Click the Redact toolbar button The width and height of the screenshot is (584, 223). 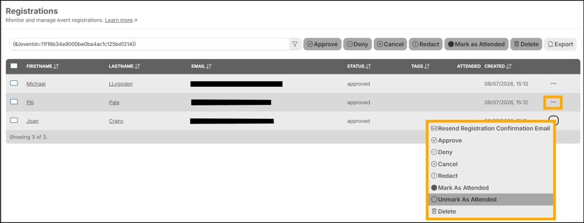pos(426,44)
